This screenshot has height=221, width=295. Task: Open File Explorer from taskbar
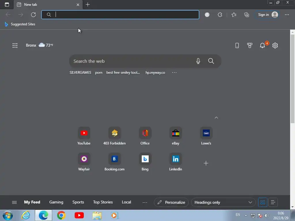97,215
